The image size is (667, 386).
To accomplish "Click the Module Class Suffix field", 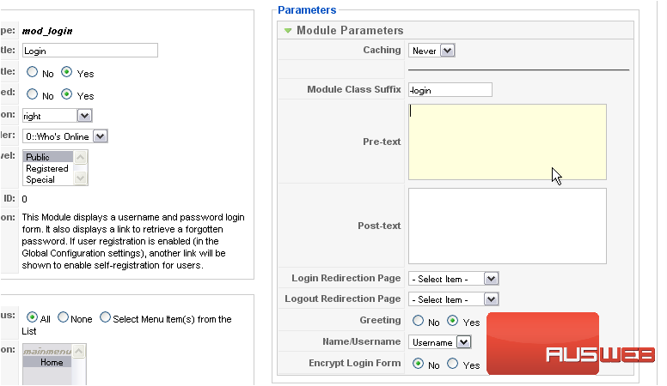I will click(x=450, y=90).
